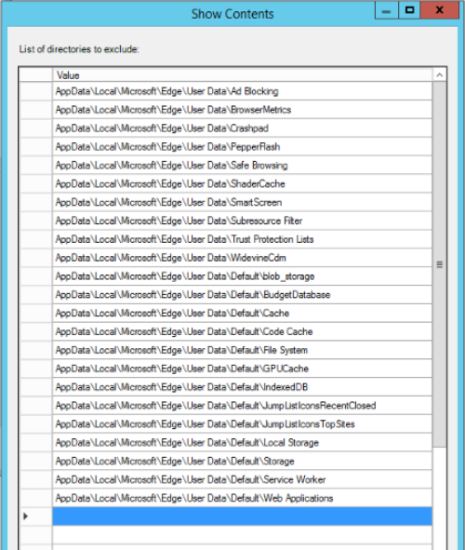The image size is (465, 550).
Task: Click the scrollbar up arrow
Action: pos(439,74)
